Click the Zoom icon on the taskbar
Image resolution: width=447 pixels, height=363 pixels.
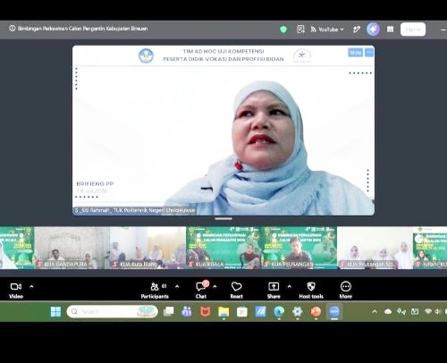click(334, 312)
